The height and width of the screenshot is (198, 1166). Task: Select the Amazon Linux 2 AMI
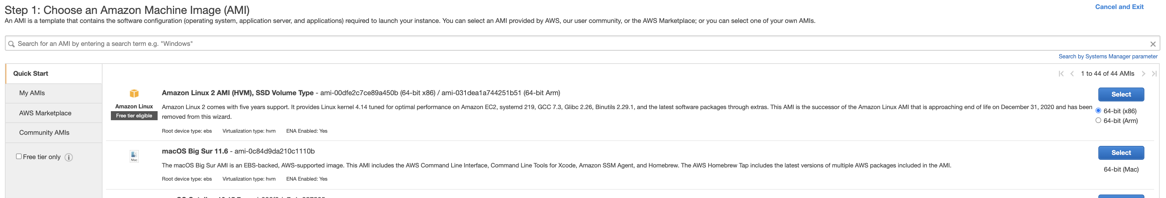(x=1121, y=94)
